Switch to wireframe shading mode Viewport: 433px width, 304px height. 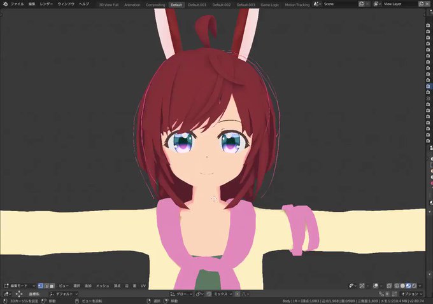tap(397, 286)
